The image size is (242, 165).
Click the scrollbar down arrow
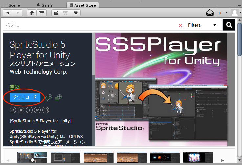(x=239, y=160)
